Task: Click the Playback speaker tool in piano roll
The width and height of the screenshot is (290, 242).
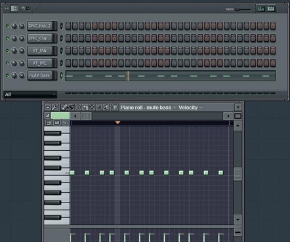Action: click(106, 108)
